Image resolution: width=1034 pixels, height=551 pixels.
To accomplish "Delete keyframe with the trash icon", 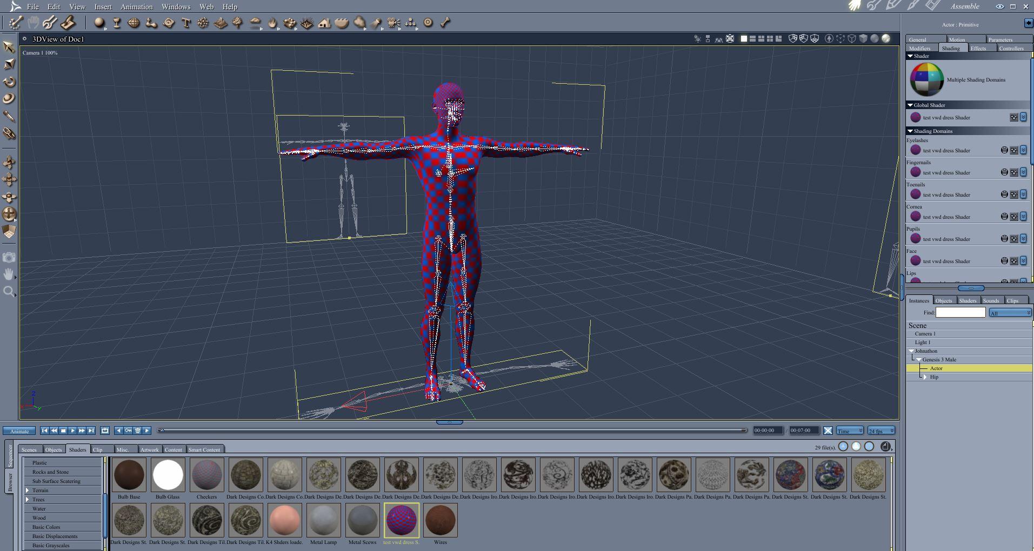I will click(x=138, y=431).
